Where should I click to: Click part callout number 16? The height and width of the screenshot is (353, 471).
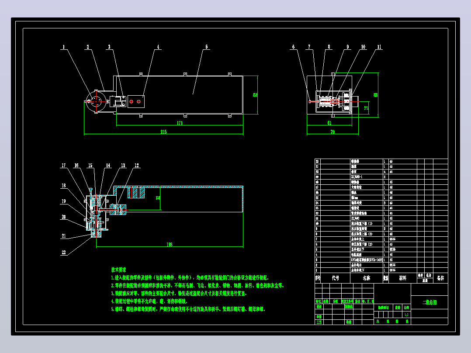click(76, 166)
